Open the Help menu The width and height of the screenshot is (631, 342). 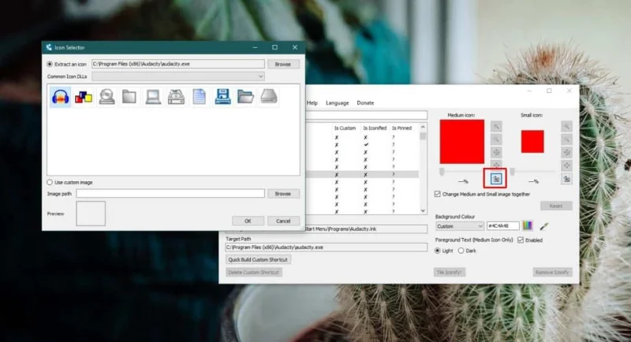pos(312,103)
